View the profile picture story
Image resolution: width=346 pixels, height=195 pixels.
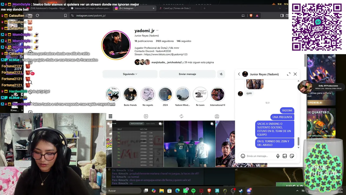click(x=116, y=45)
